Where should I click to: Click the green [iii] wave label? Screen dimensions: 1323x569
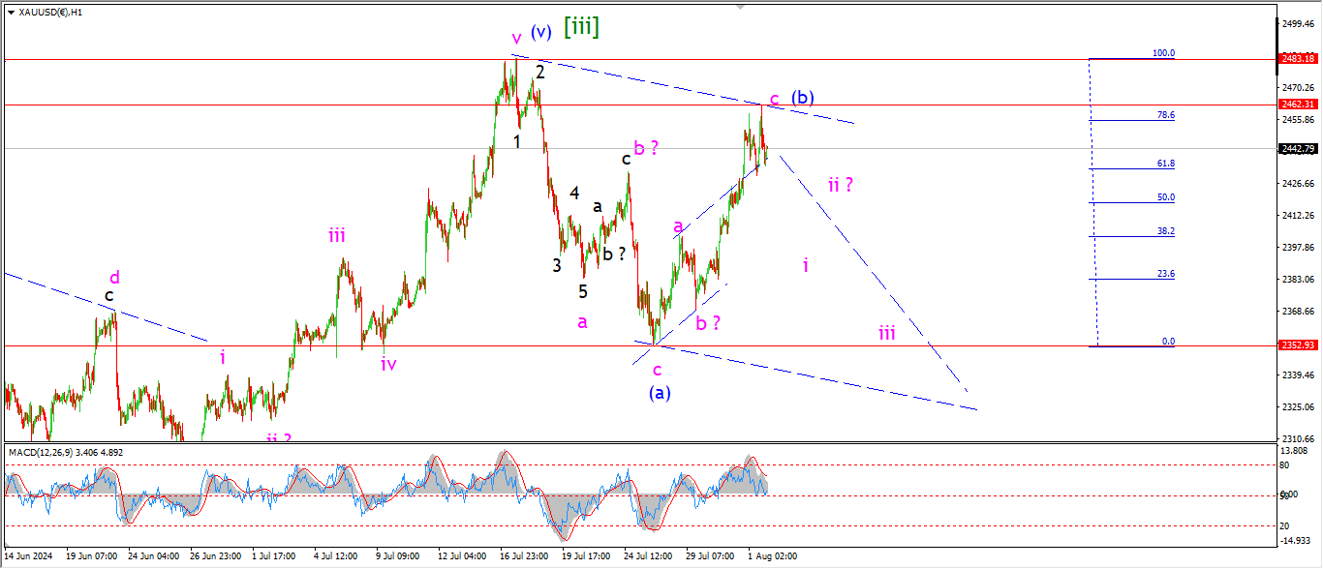[x=582, y=26]
